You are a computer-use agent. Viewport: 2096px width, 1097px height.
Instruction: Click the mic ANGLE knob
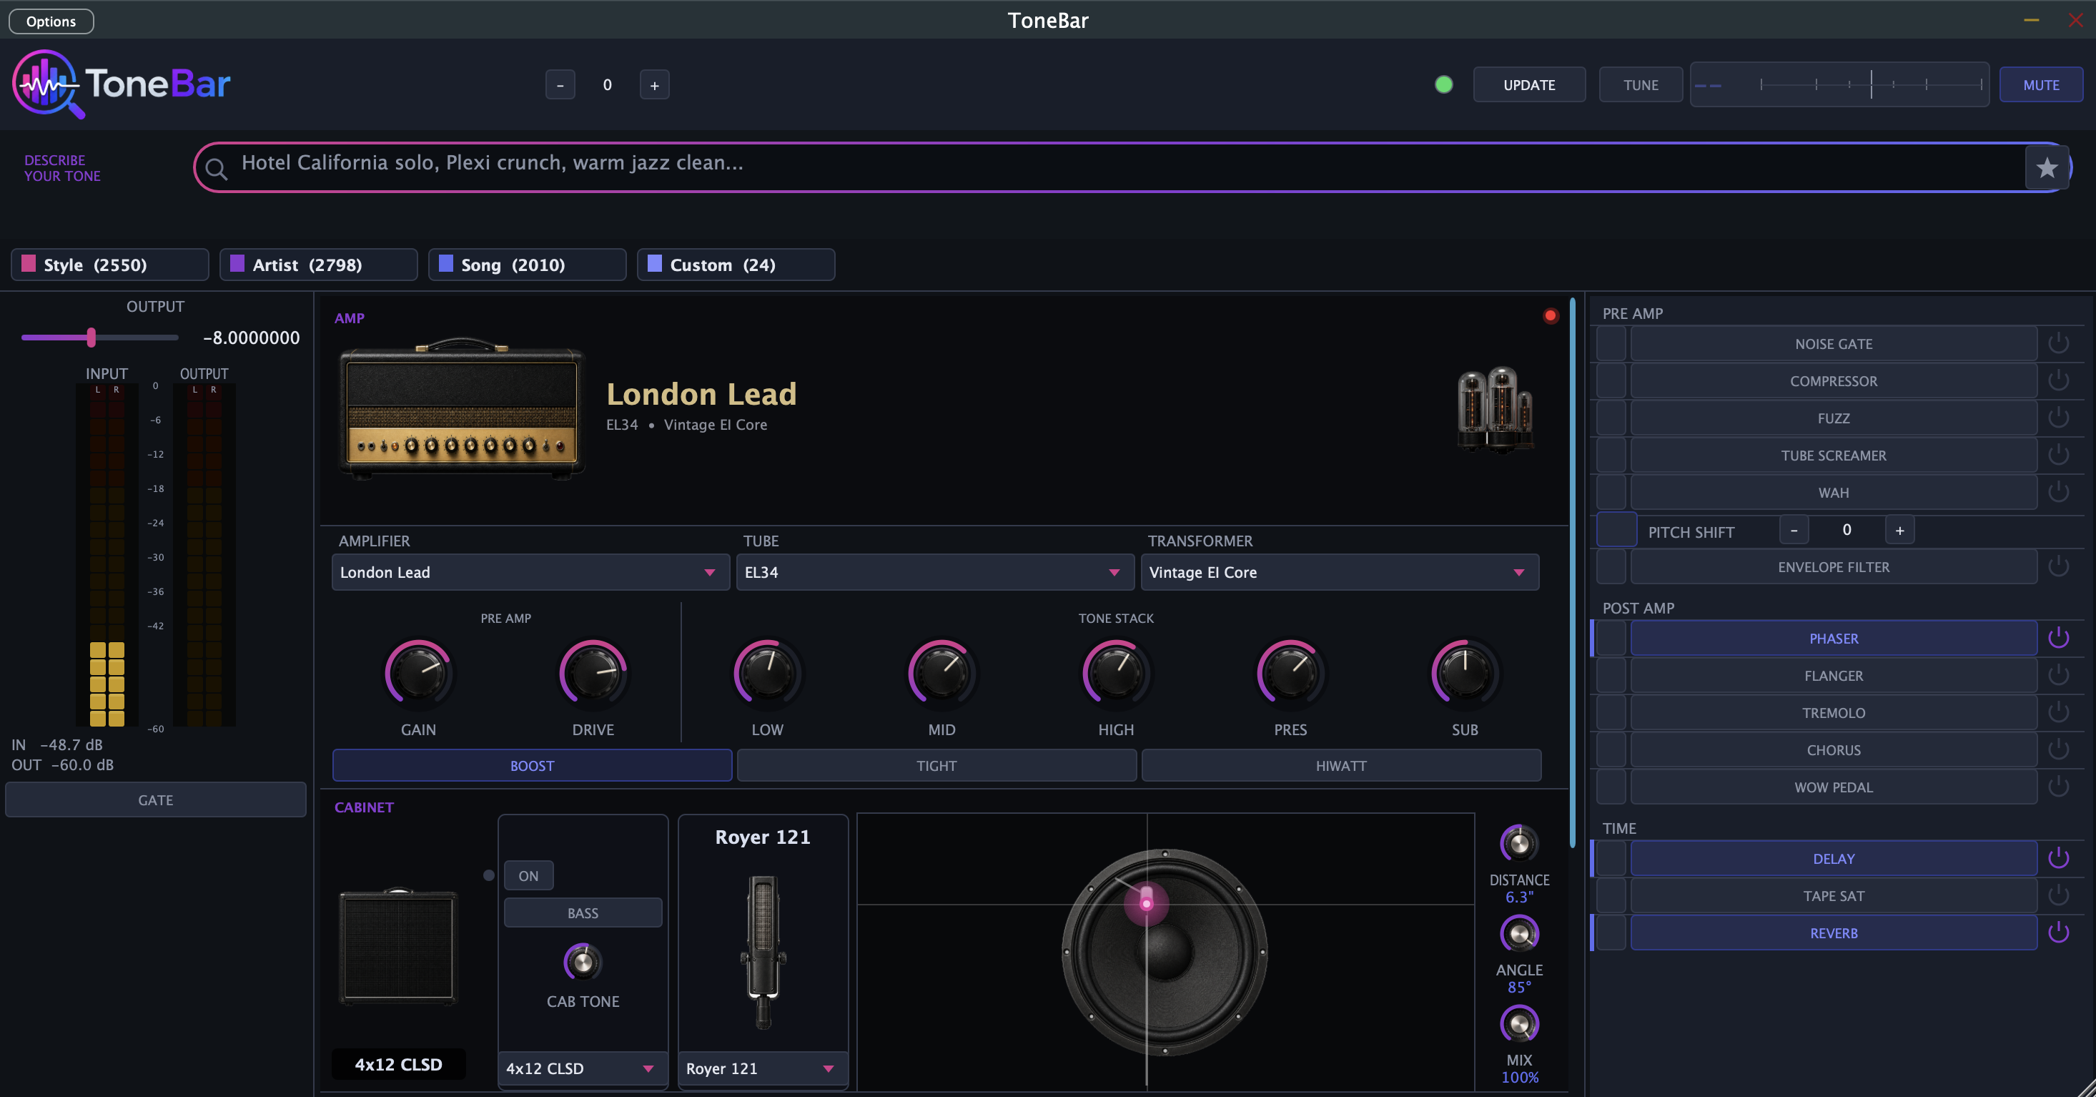[1518, 933]
